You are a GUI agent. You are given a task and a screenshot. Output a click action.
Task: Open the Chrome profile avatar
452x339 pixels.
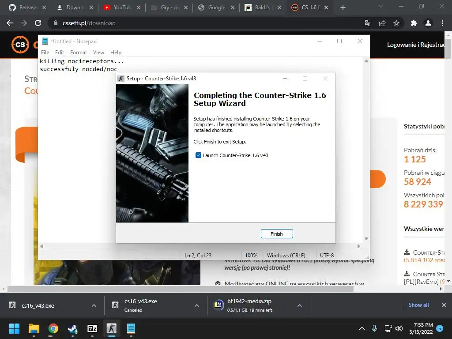click(428, 23)
